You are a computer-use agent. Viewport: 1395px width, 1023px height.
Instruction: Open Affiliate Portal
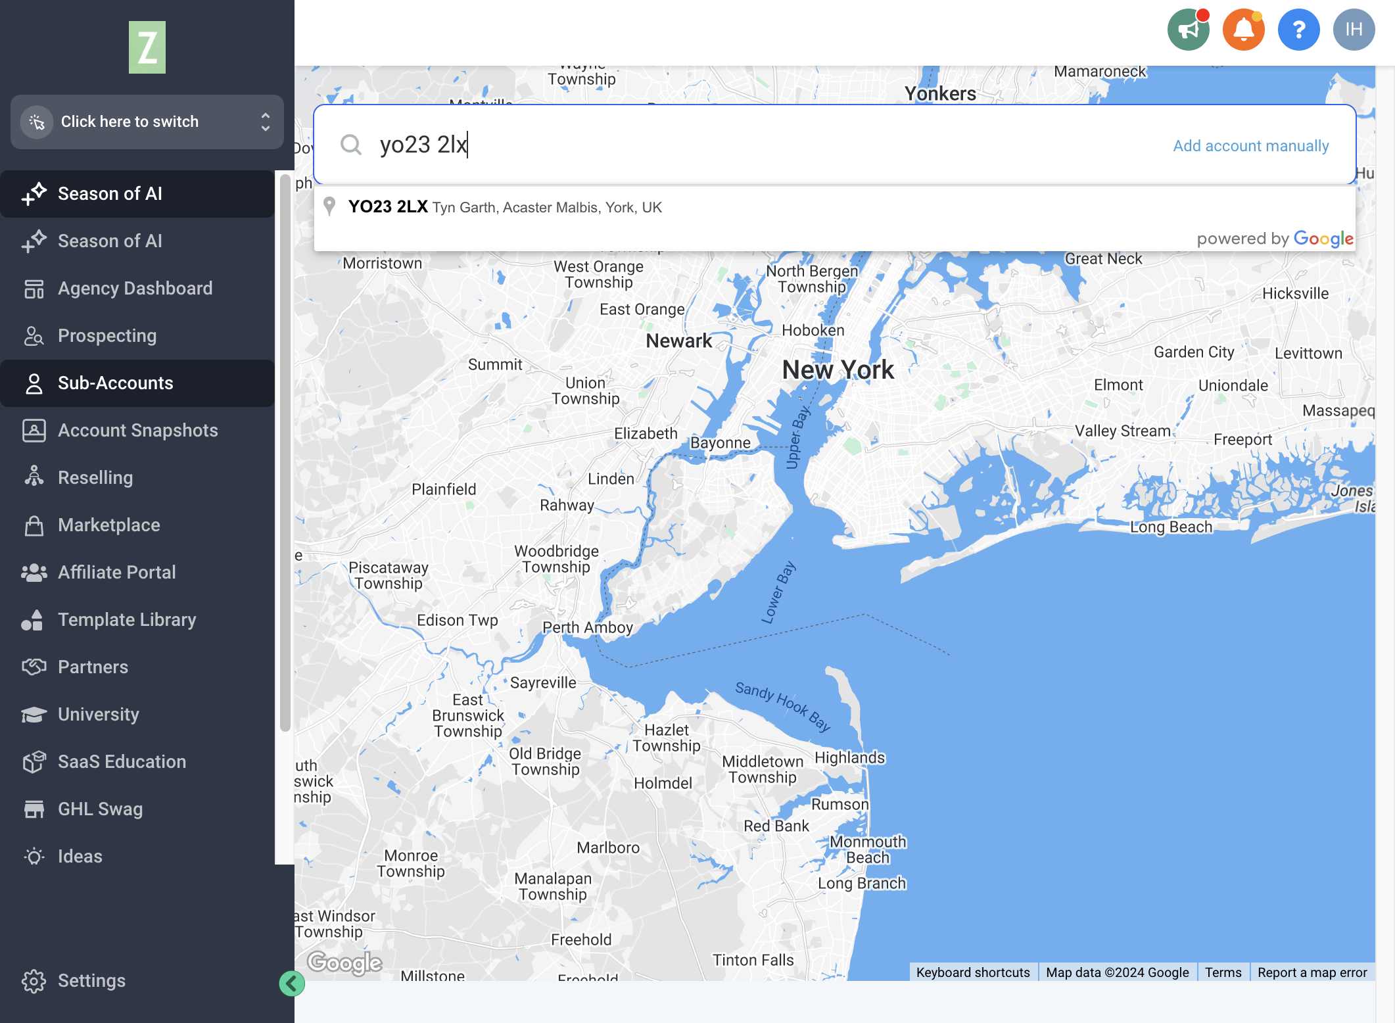click(x=137, y=573)
